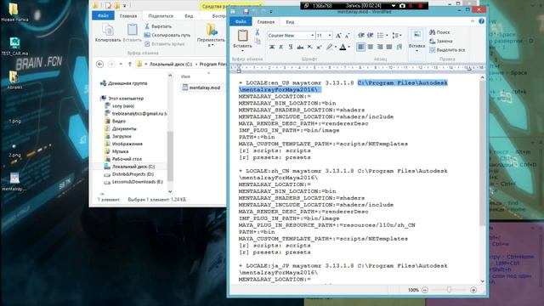Viewport: 544px width, 306px height.
Task: Click the Justify alignment icon in WordPad
Action: [389, 47]
